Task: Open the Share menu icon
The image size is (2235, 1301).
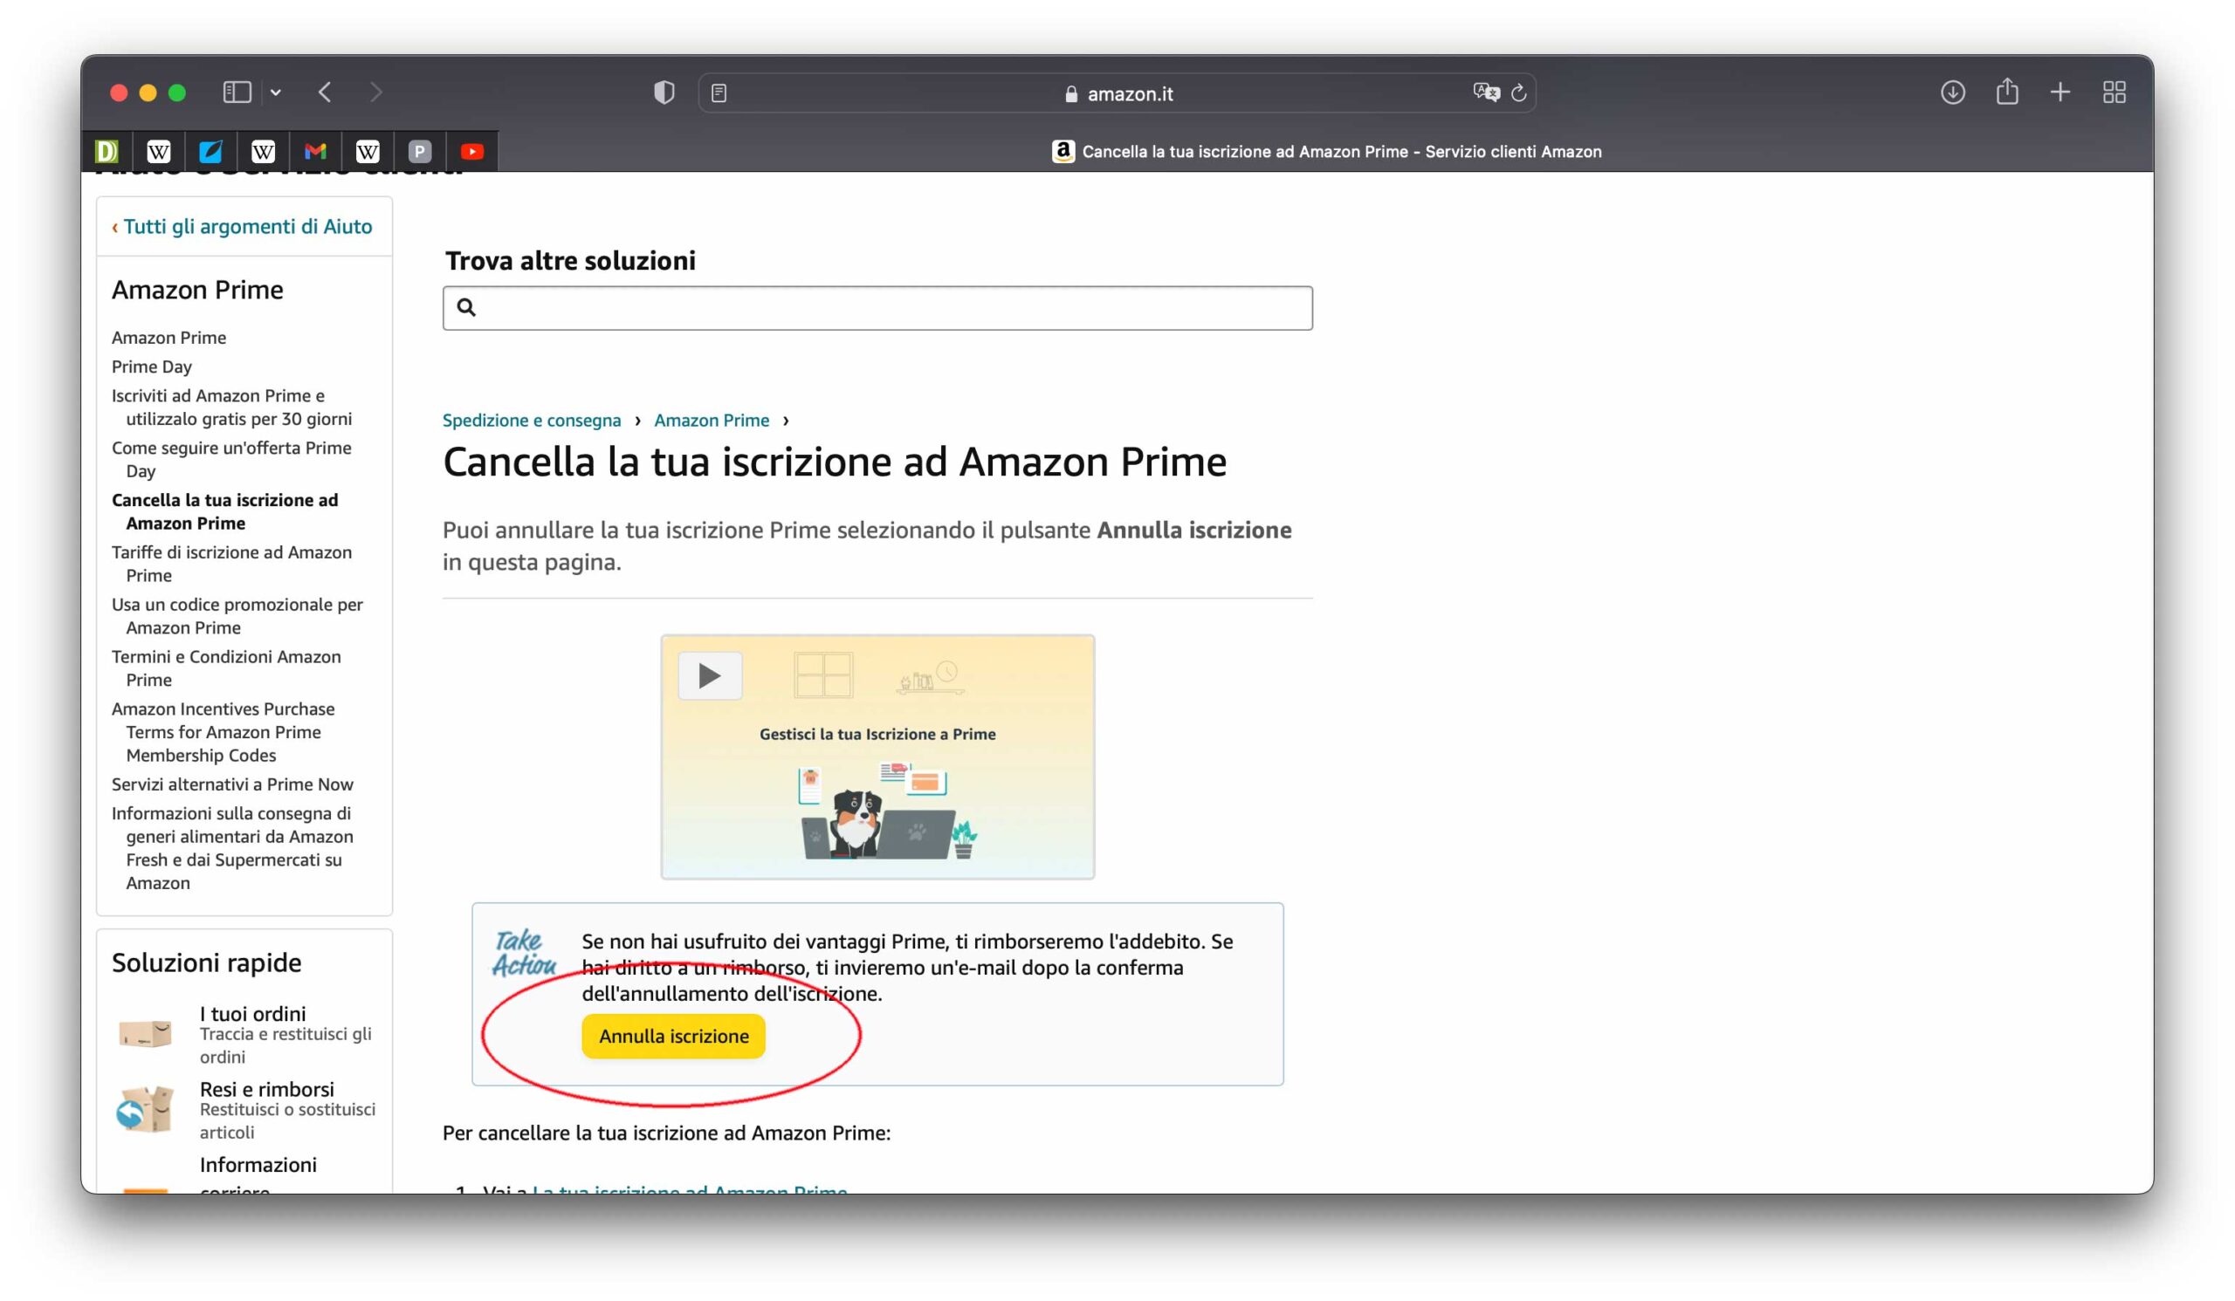Action: click(2007, 92)
